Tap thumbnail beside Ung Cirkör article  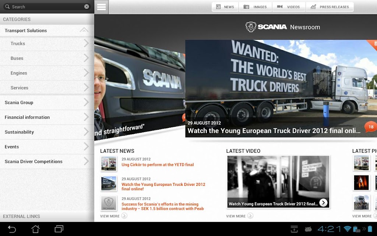pyautogui.click(x=109, y=163)
